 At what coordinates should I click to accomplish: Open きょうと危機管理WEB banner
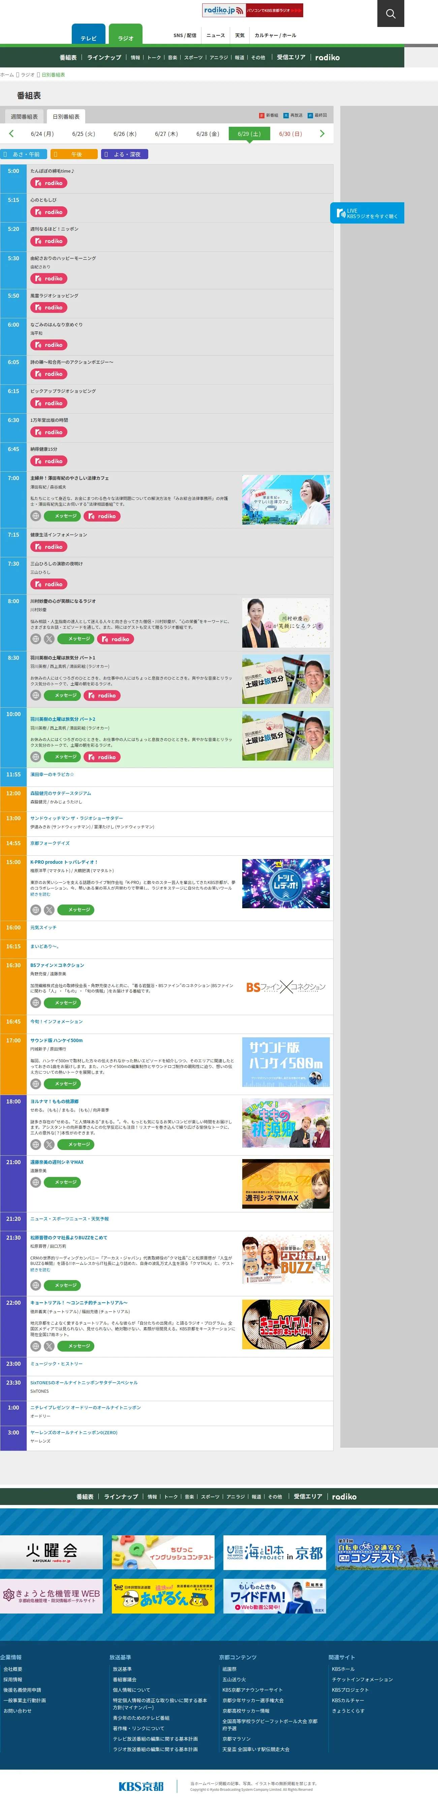(51, 1596)
